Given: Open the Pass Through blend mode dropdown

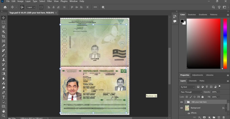Looking at the screenshot, I should click(191, 92).
